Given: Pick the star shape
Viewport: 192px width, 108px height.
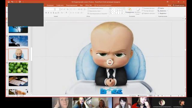Looking at the screenshot, I should coord(122,13).
